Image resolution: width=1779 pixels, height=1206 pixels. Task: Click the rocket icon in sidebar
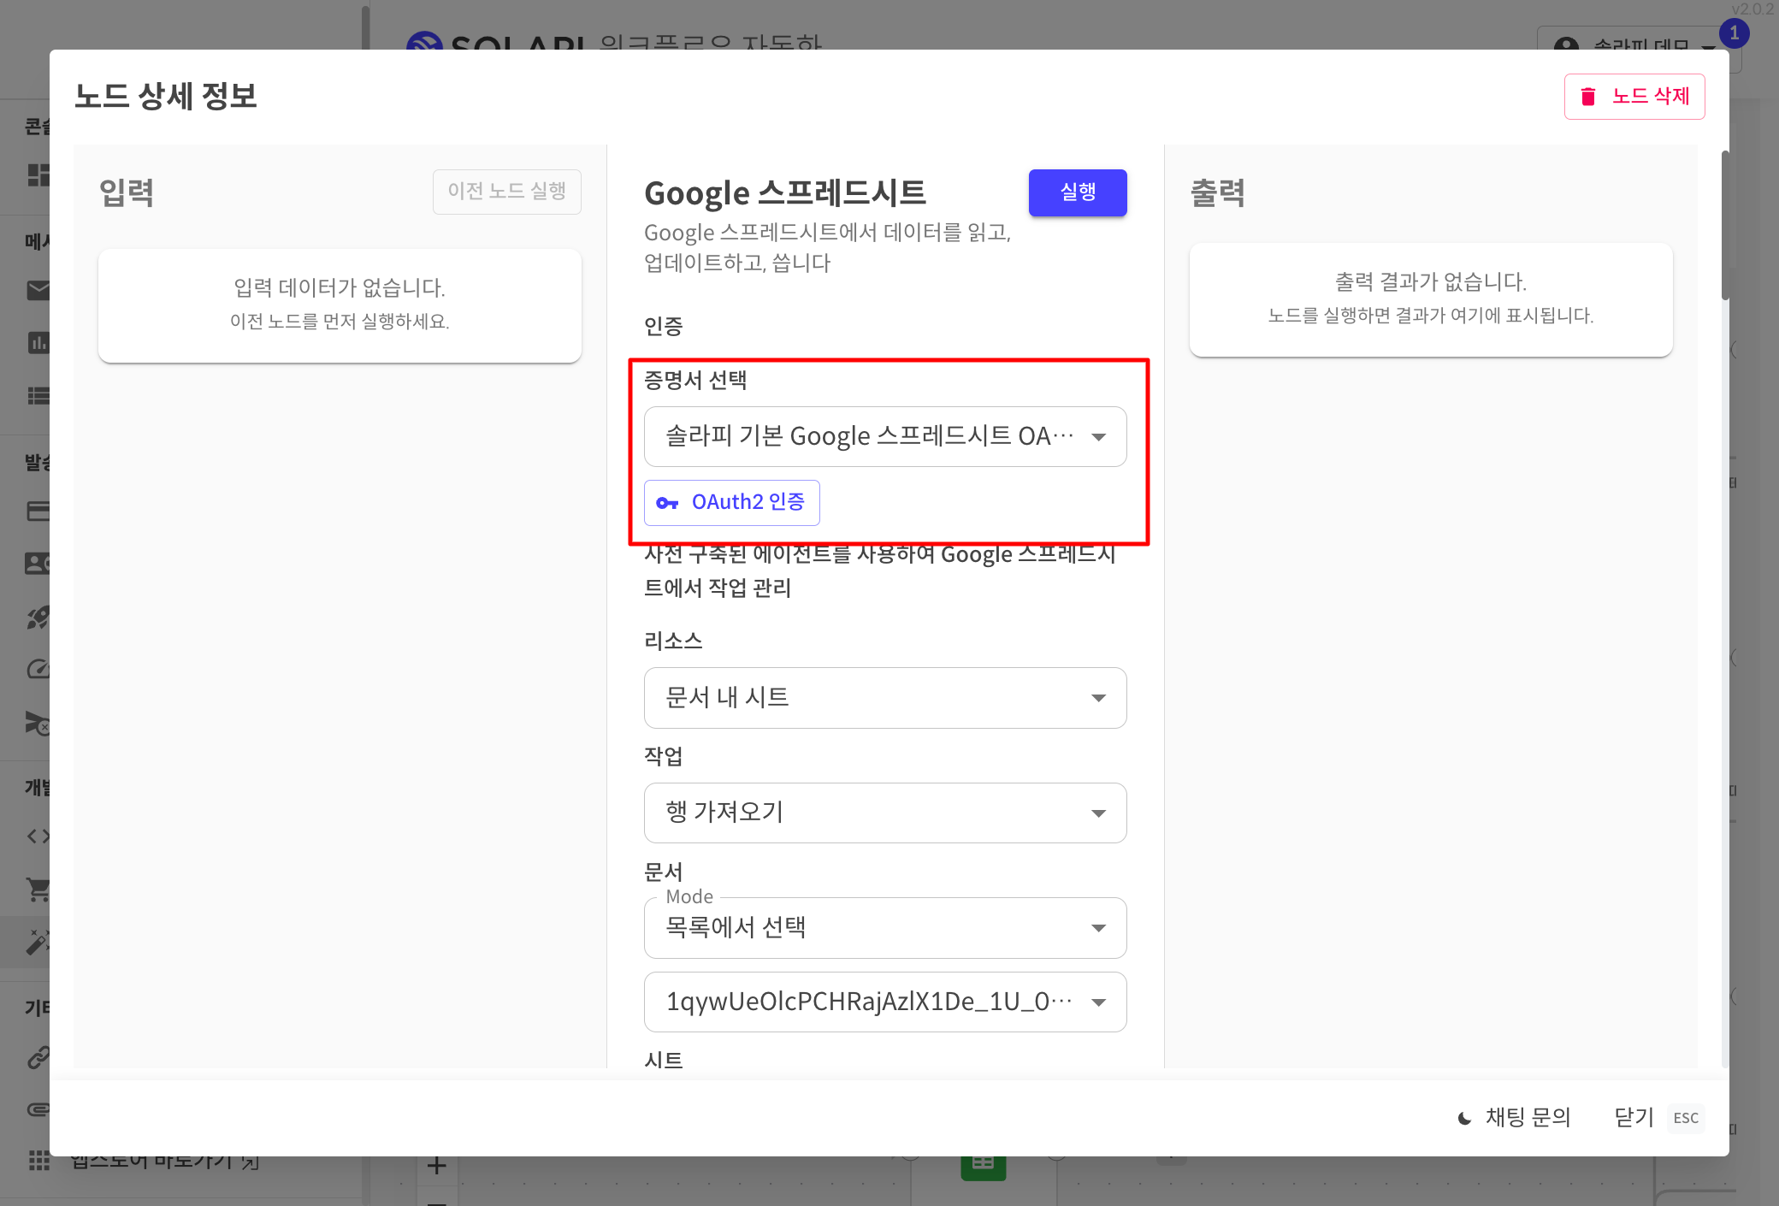pyautogui.click(x=38, y=618)
